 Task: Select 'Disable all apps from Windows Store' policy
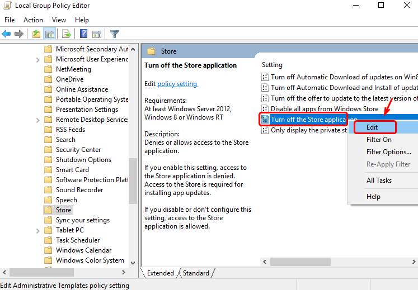325,108
